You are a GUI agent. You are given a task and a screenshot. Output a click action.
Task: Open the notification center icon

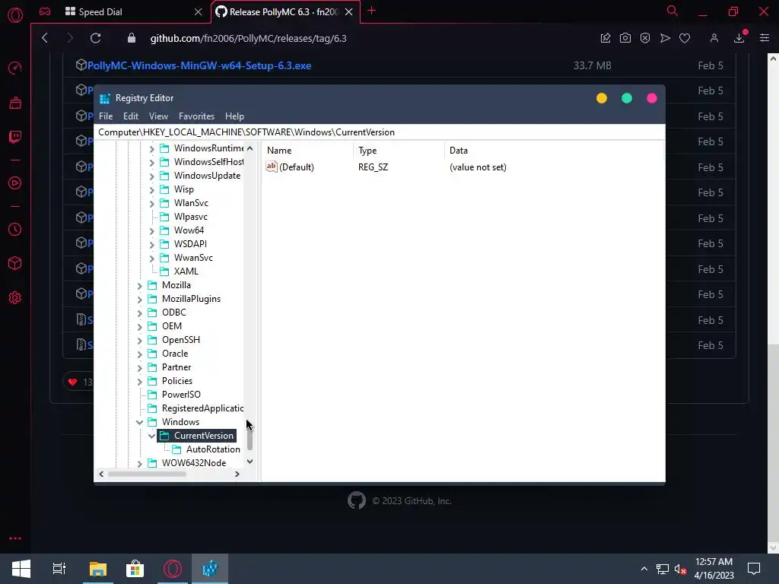754,569
